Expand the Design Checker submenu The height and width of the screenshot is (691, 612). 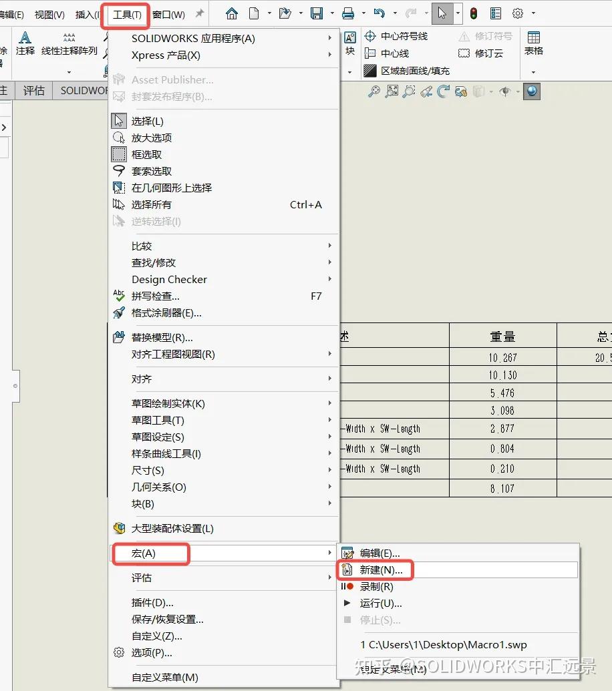coord(224,279)
